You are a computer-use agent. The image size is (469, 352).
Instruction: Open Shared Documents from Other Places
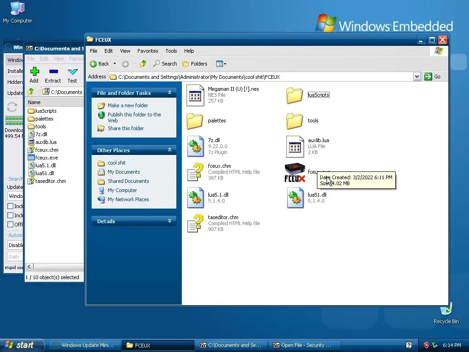tap(128, 181)
